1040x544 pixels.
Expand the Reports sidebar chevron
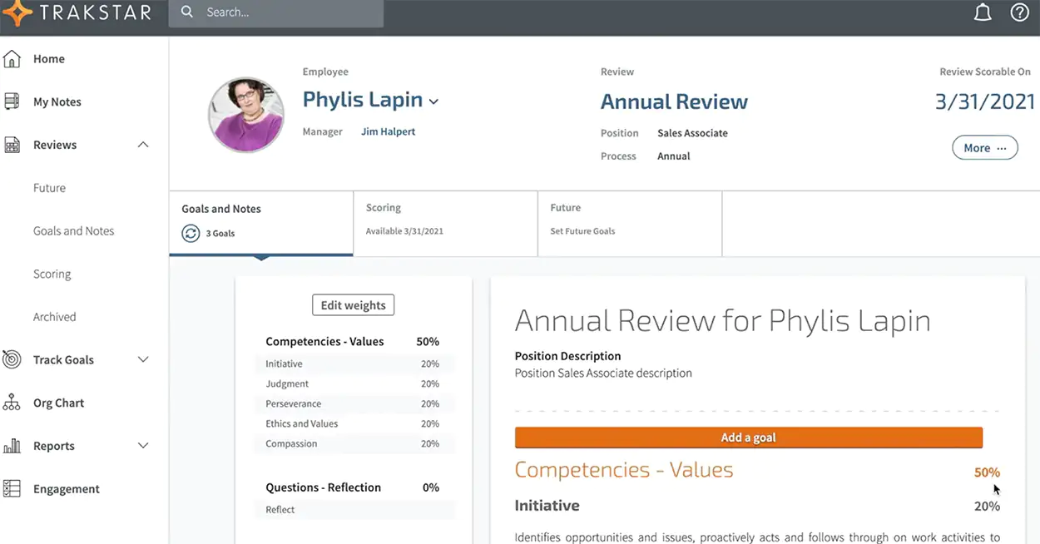point(143,446)
